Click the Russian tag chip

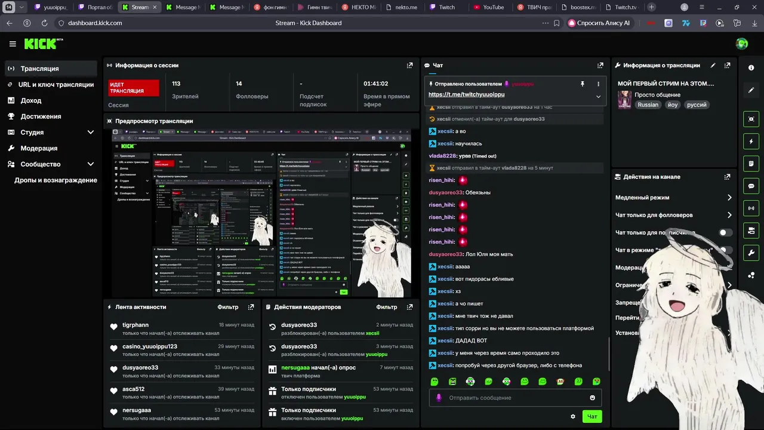(x=648, y=105)
